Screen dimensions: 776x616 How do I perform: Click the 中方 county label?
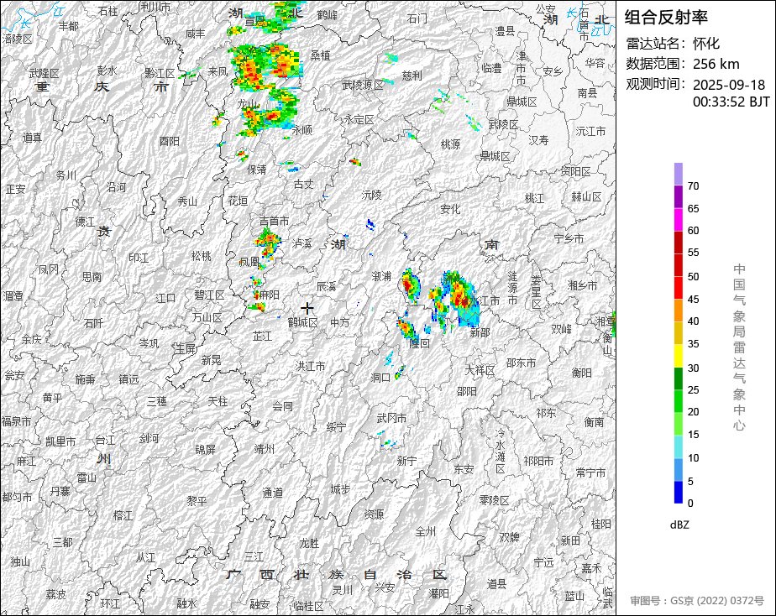[339, 322]
